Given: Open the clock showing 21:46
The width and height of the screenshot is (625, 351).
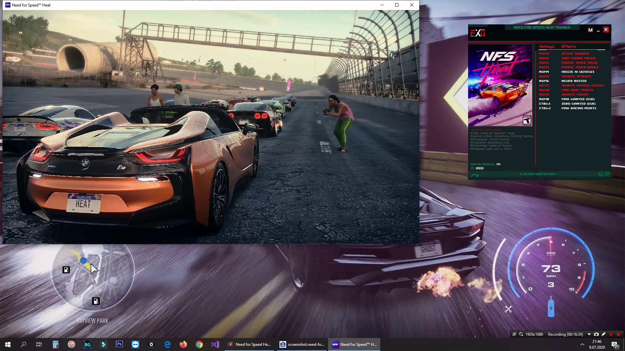Looking at the screenshot, I should 597,344.
